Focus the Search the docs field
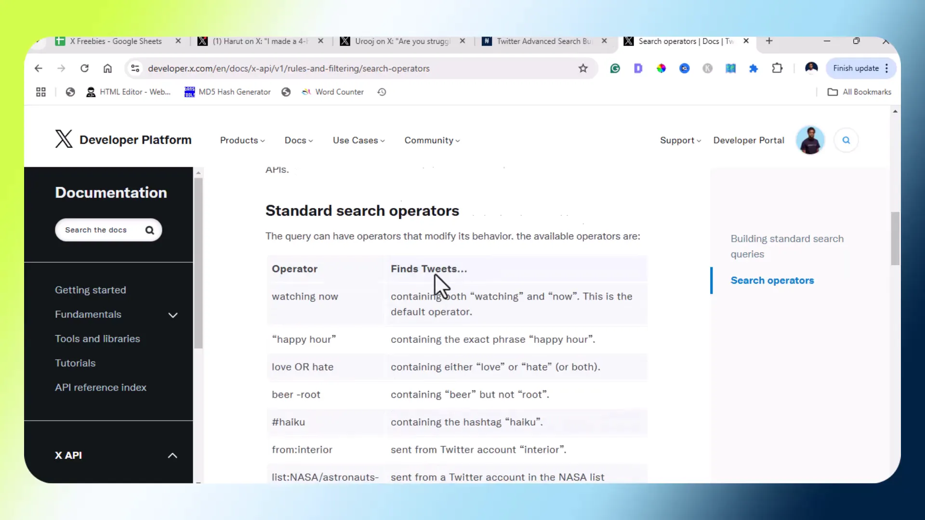The width and height of the screenshot is (925, 520). click(x=108, y=230)
